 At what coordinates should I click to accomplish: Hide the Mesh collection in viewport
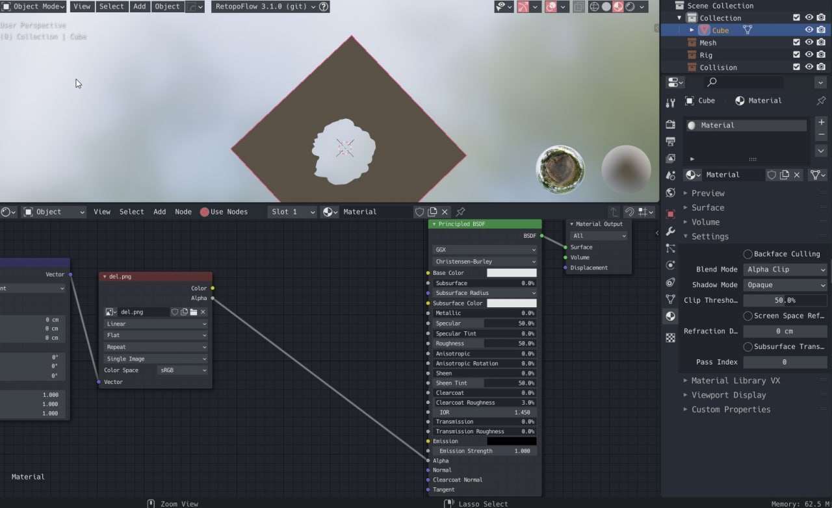coord(809,42)
